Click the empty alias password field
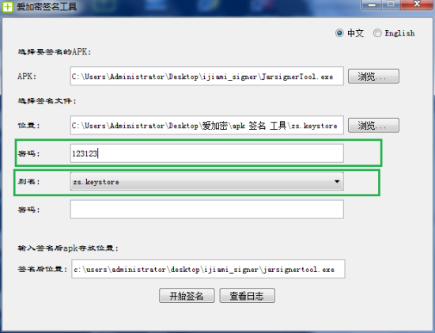This screenshot has width=435, height=333. pyautogui.click(x=207, y=210)
